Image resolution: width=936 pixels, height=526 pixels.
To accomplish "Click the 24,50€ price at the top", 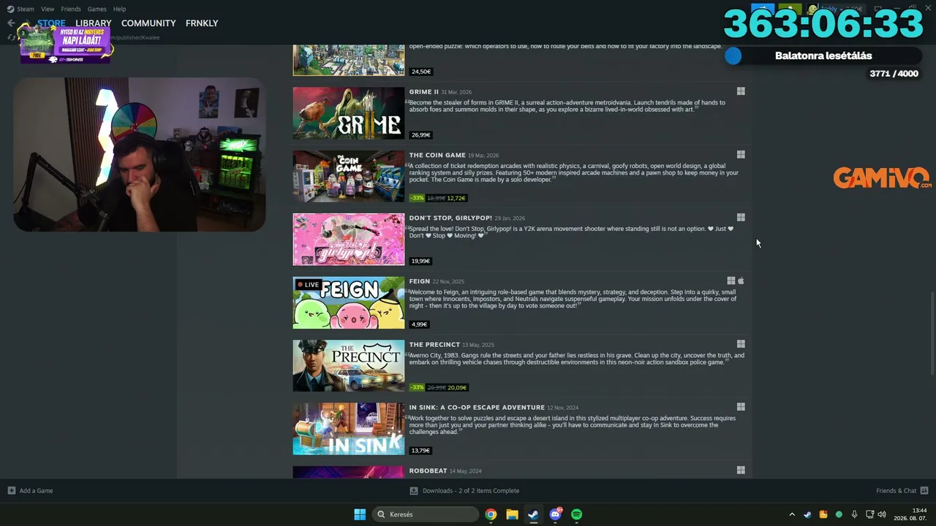I will [x=421, y=72].
